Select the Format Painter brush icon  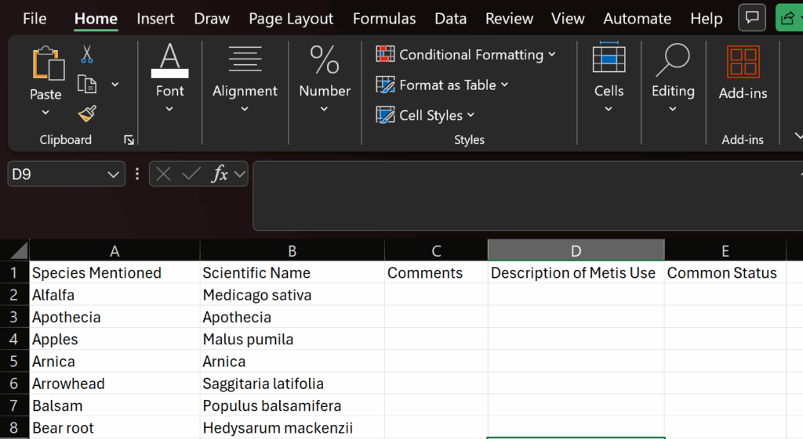(86, 114)
